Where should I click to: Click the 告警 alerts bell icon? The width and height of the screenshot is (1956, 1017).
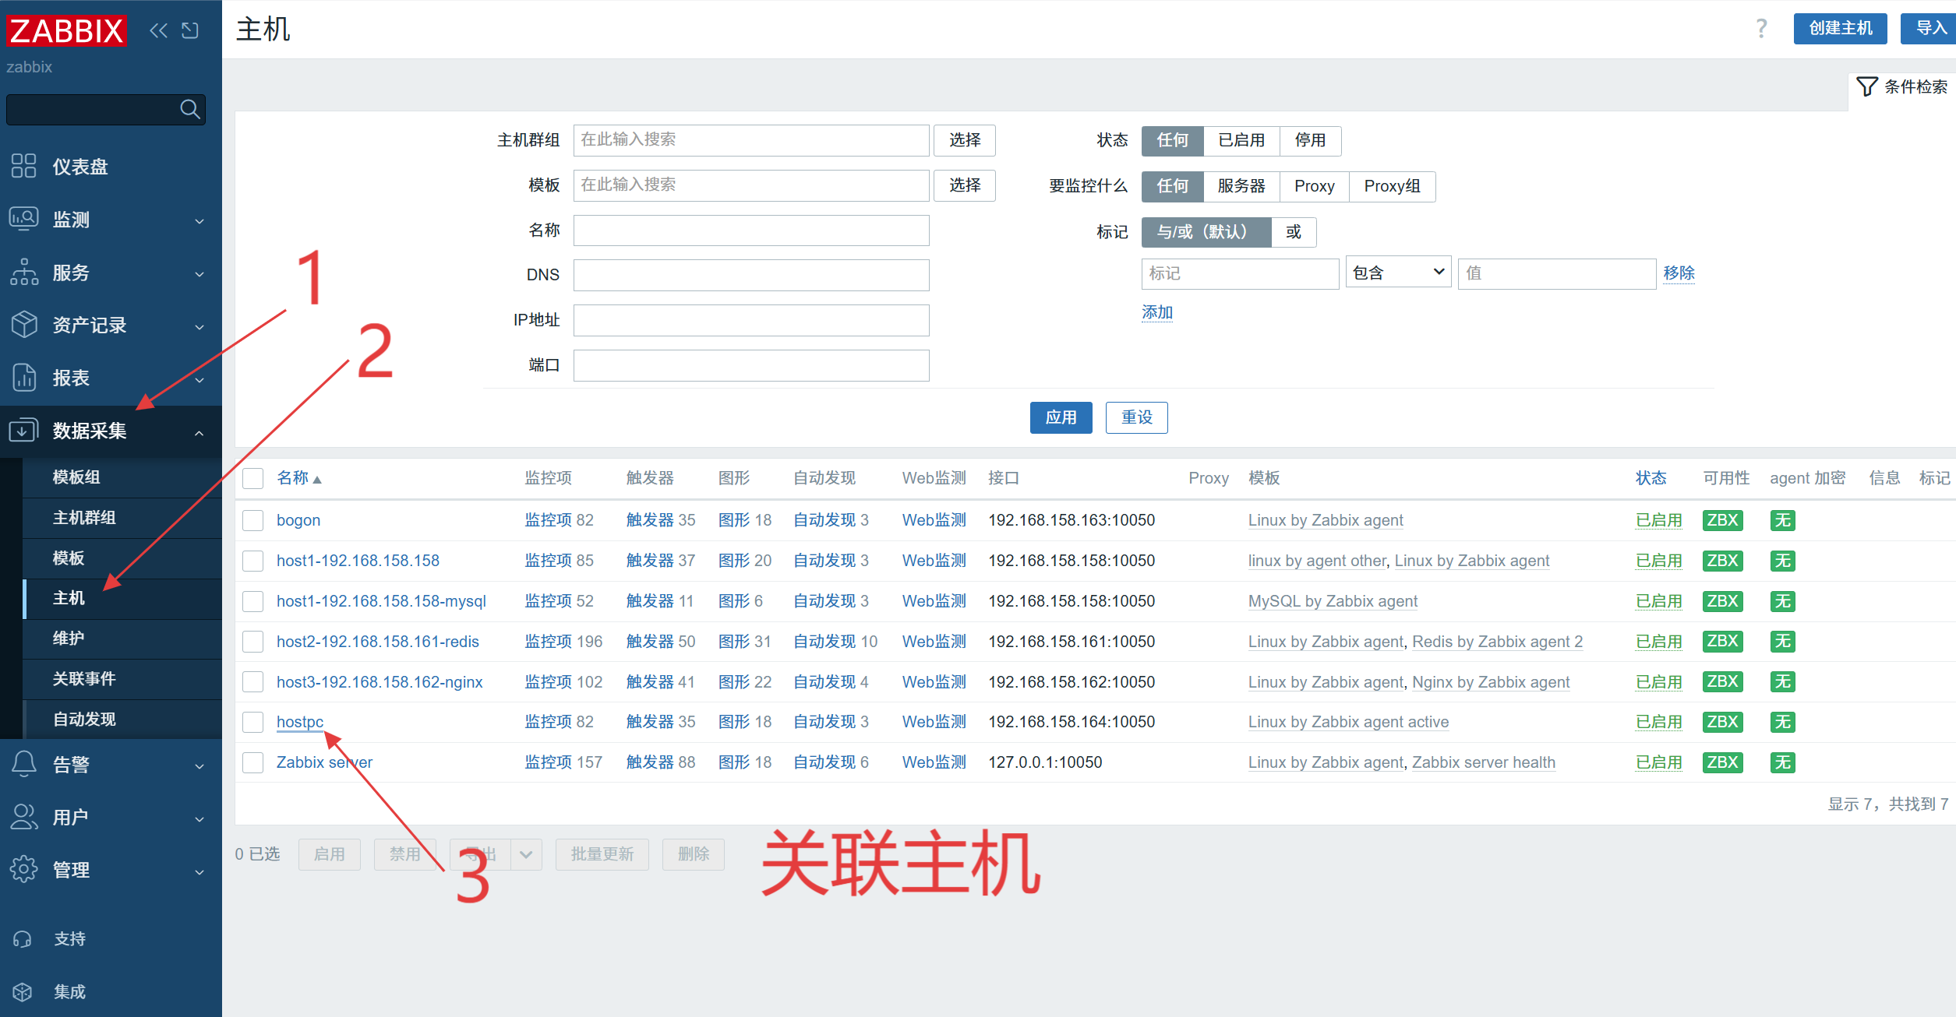[x=24, y=764]
